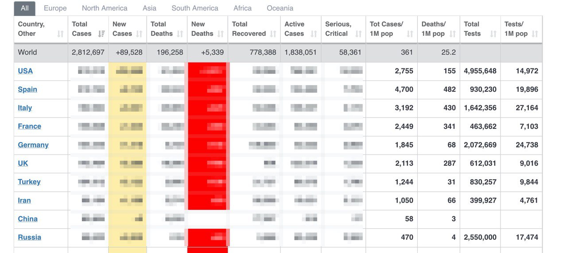The image size is (567, 253).
Task: Open the Spain country link
Action: click(27, 90)
